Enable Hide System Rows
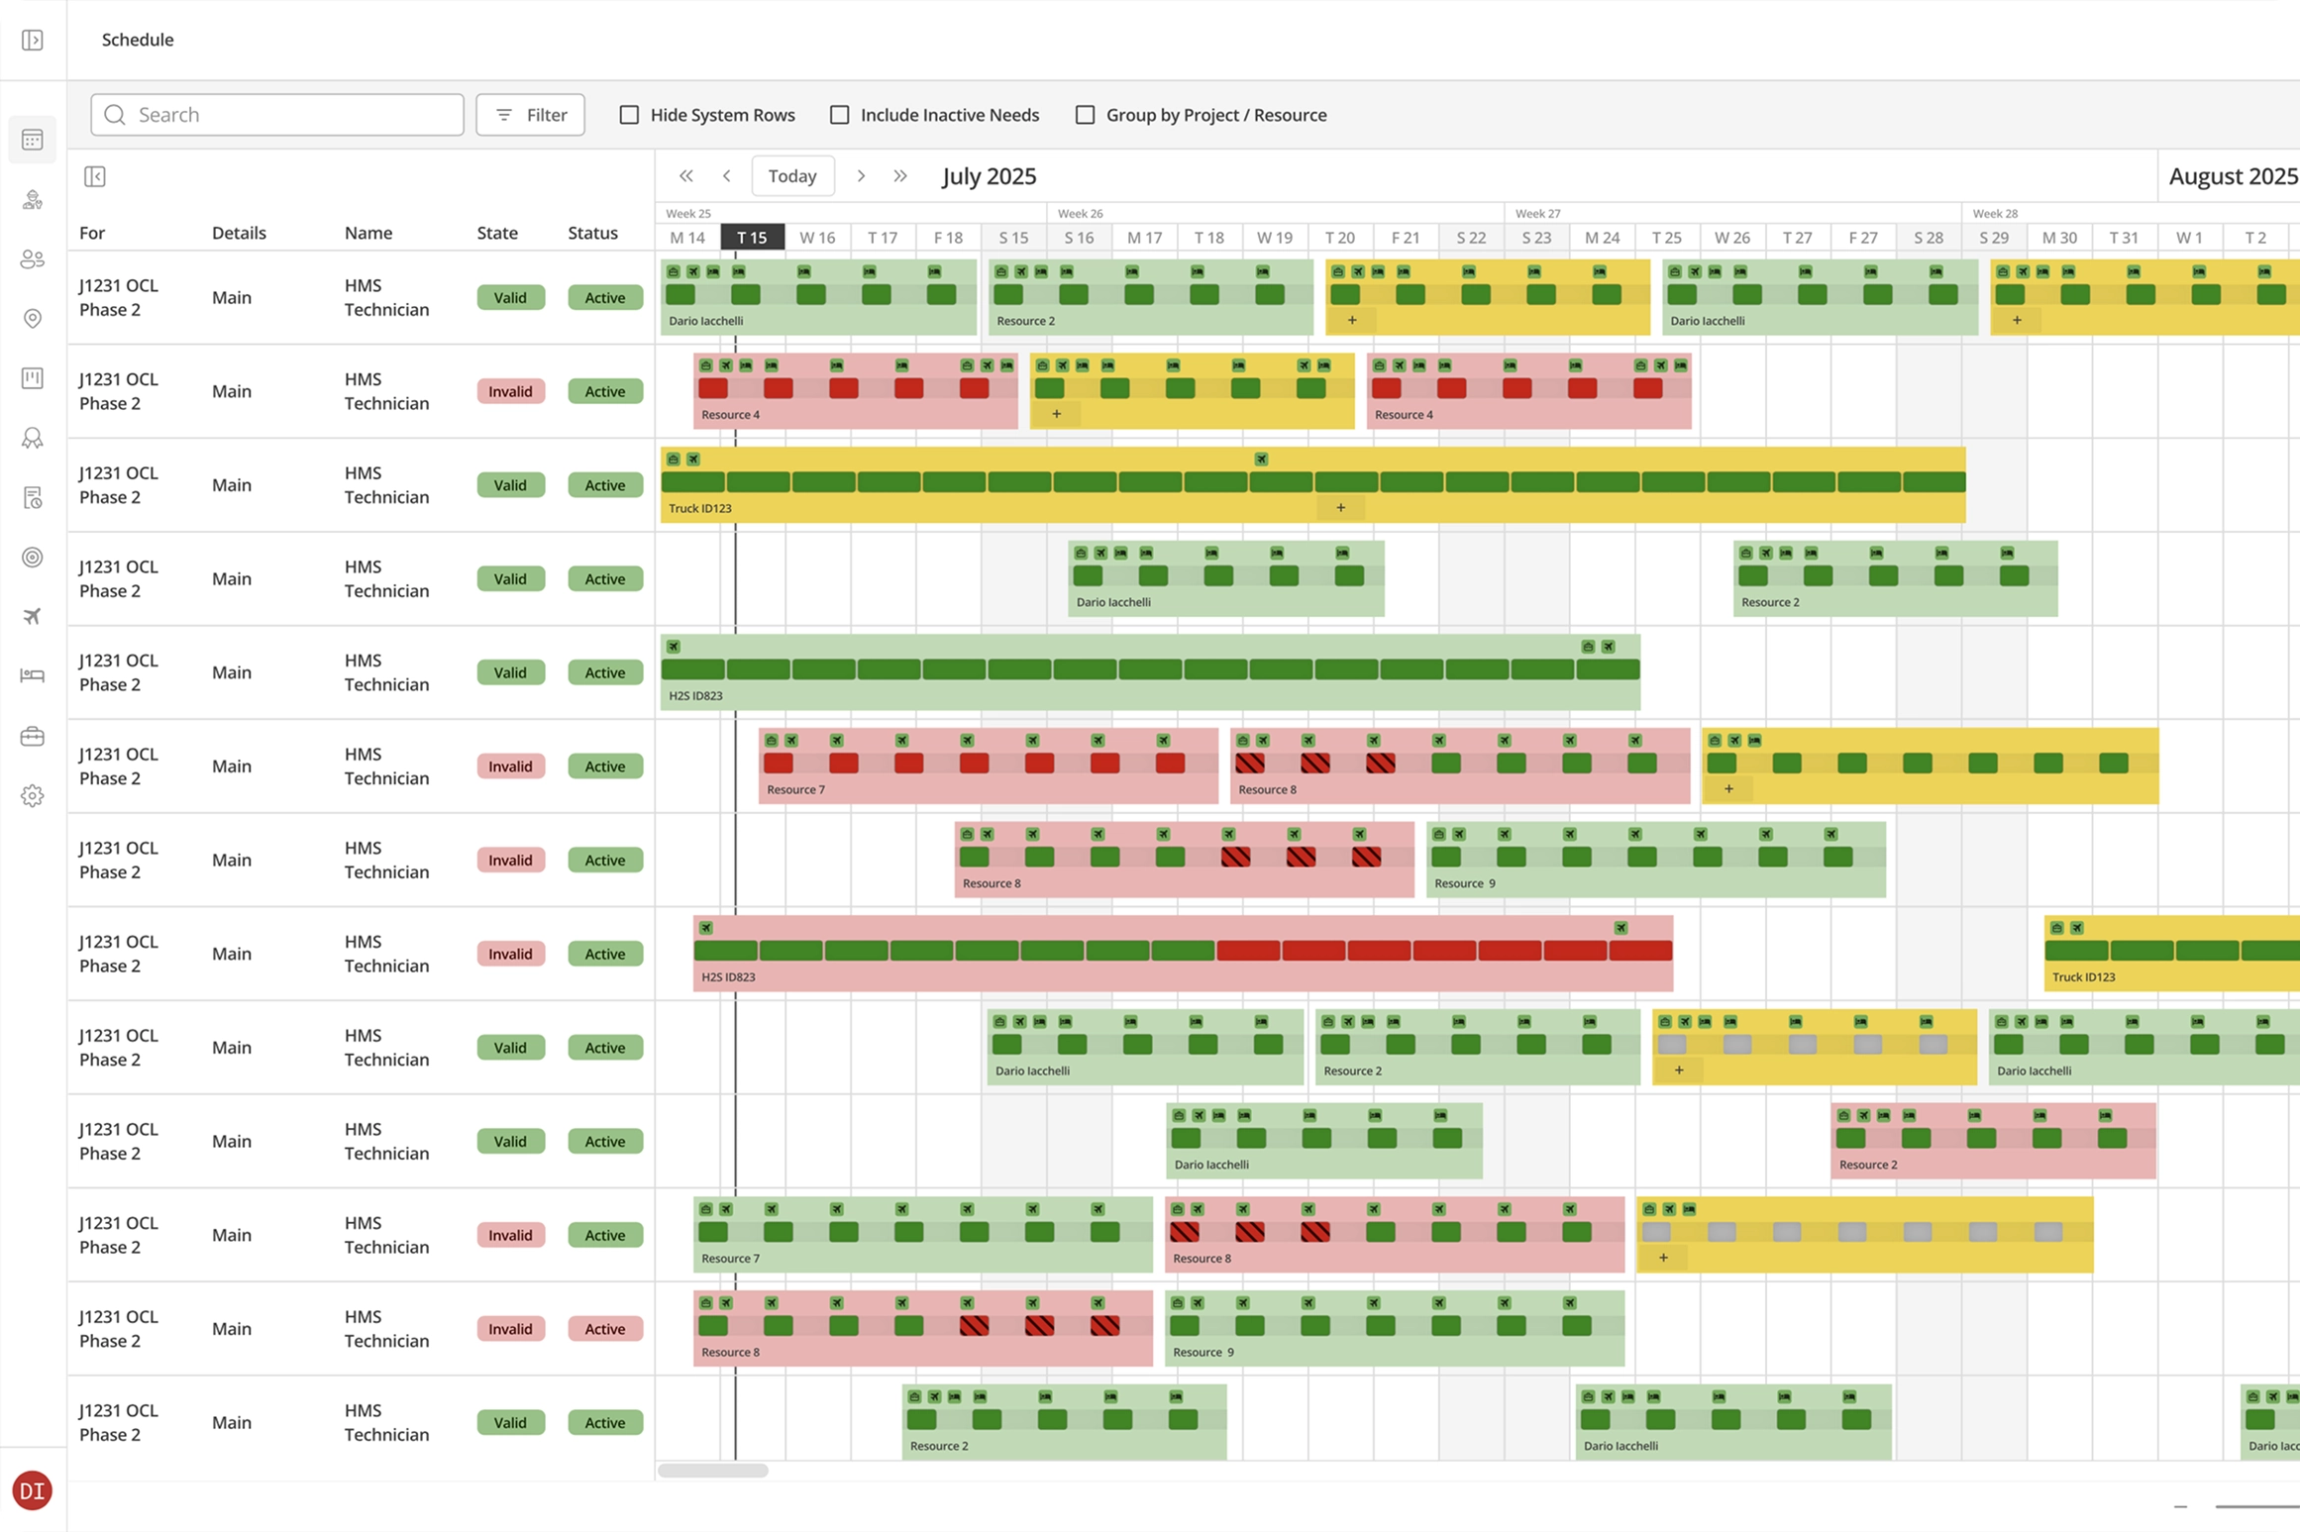Image resolution: width=2300 pixels, height=1532 pixels. [x=631, y=115]
